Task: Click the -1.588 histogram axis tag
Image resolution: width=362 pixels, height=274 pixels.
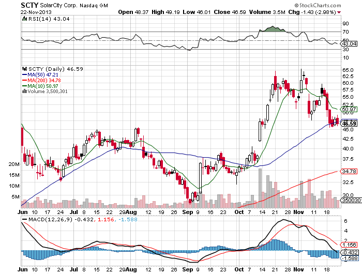Action: 350,258
